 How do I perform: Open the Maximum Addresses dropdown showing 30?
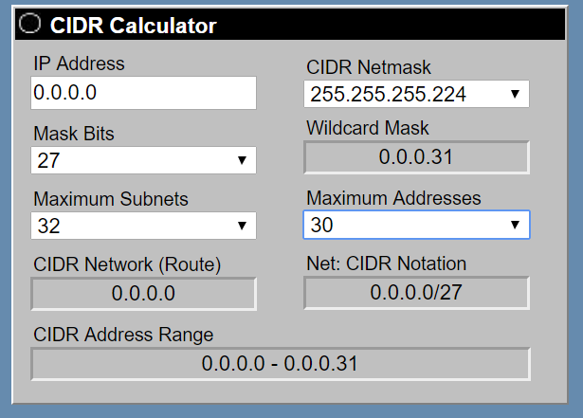coord(416,225)
